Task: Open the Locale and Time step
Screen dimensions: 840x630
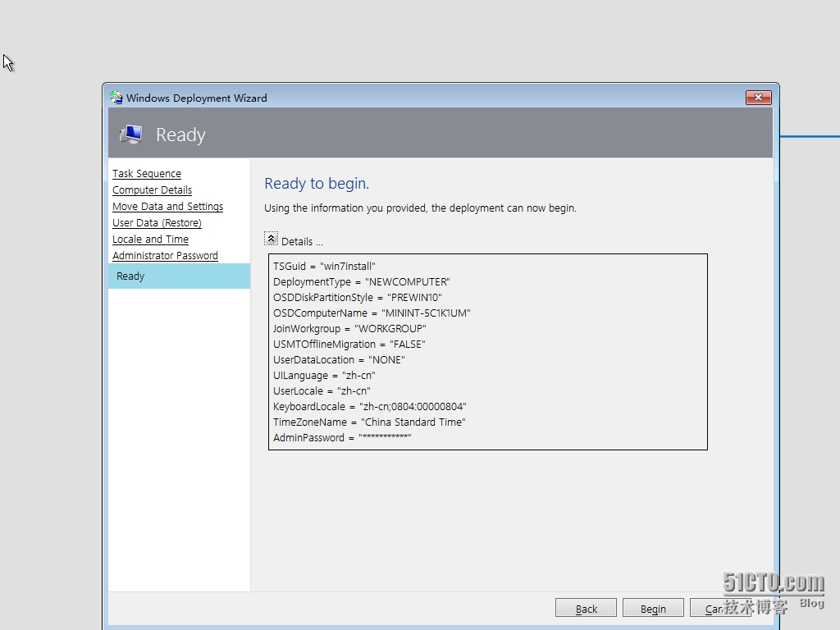Action: pos(151,240)
